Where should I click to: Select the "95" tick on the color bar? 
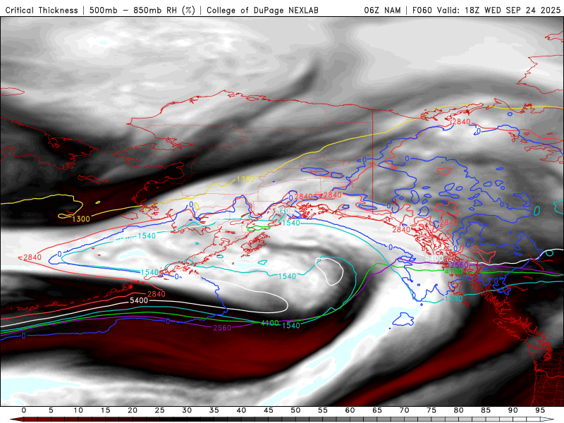coord(540,410)
